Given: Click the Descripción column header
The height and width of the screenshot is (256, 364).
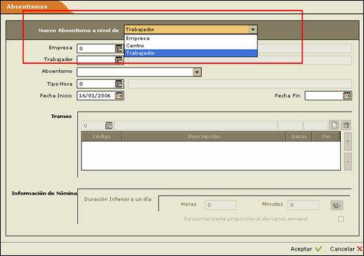Looking at the screenshot, I should coord(204,136).
